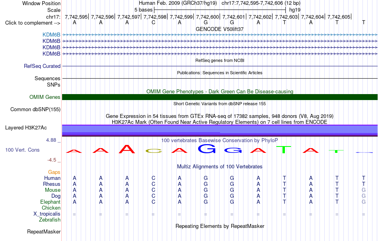Image resolution: width=378 pixels, height=241 pixels.
Task: Open the RefSeq Curated track label
Action: click(x=42, y=66)
